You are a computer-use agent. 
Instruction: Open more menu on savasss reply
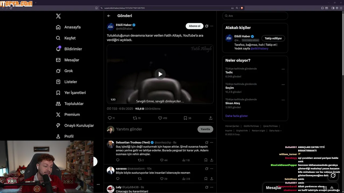pyautogui.click(x=212, y=169)
